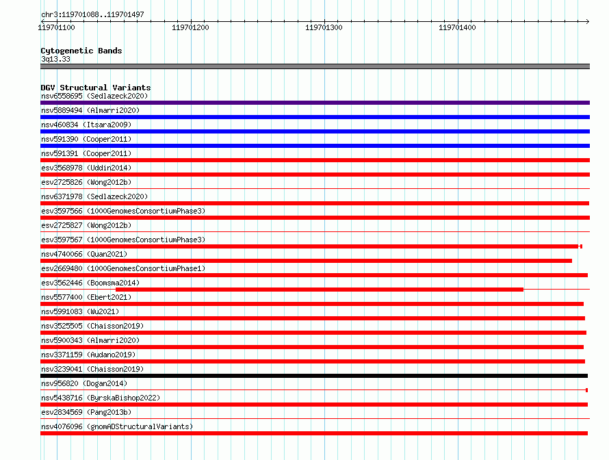
Task: Click nsv591391 (Cooper2011) label
Action: [x=86, y=153]
